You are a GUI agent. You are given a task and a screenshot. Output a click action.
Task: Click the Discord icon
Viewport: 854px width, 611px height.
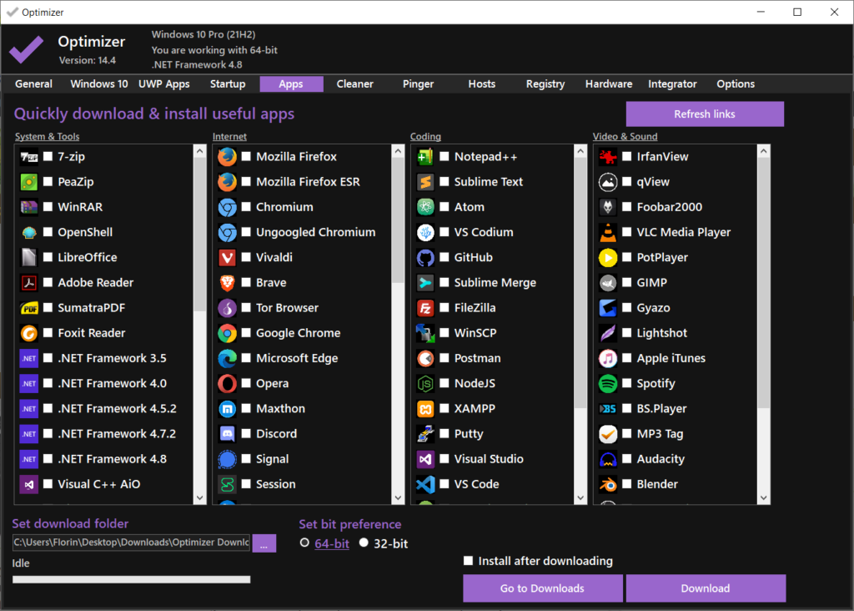coord(227,434)
